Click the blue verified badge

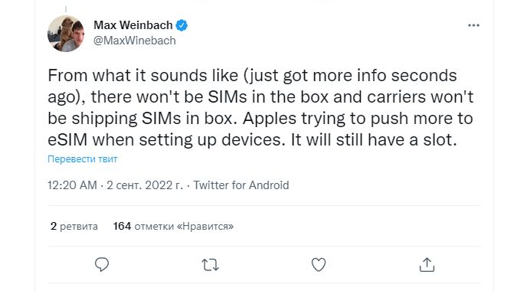click(x=182, y=25)
